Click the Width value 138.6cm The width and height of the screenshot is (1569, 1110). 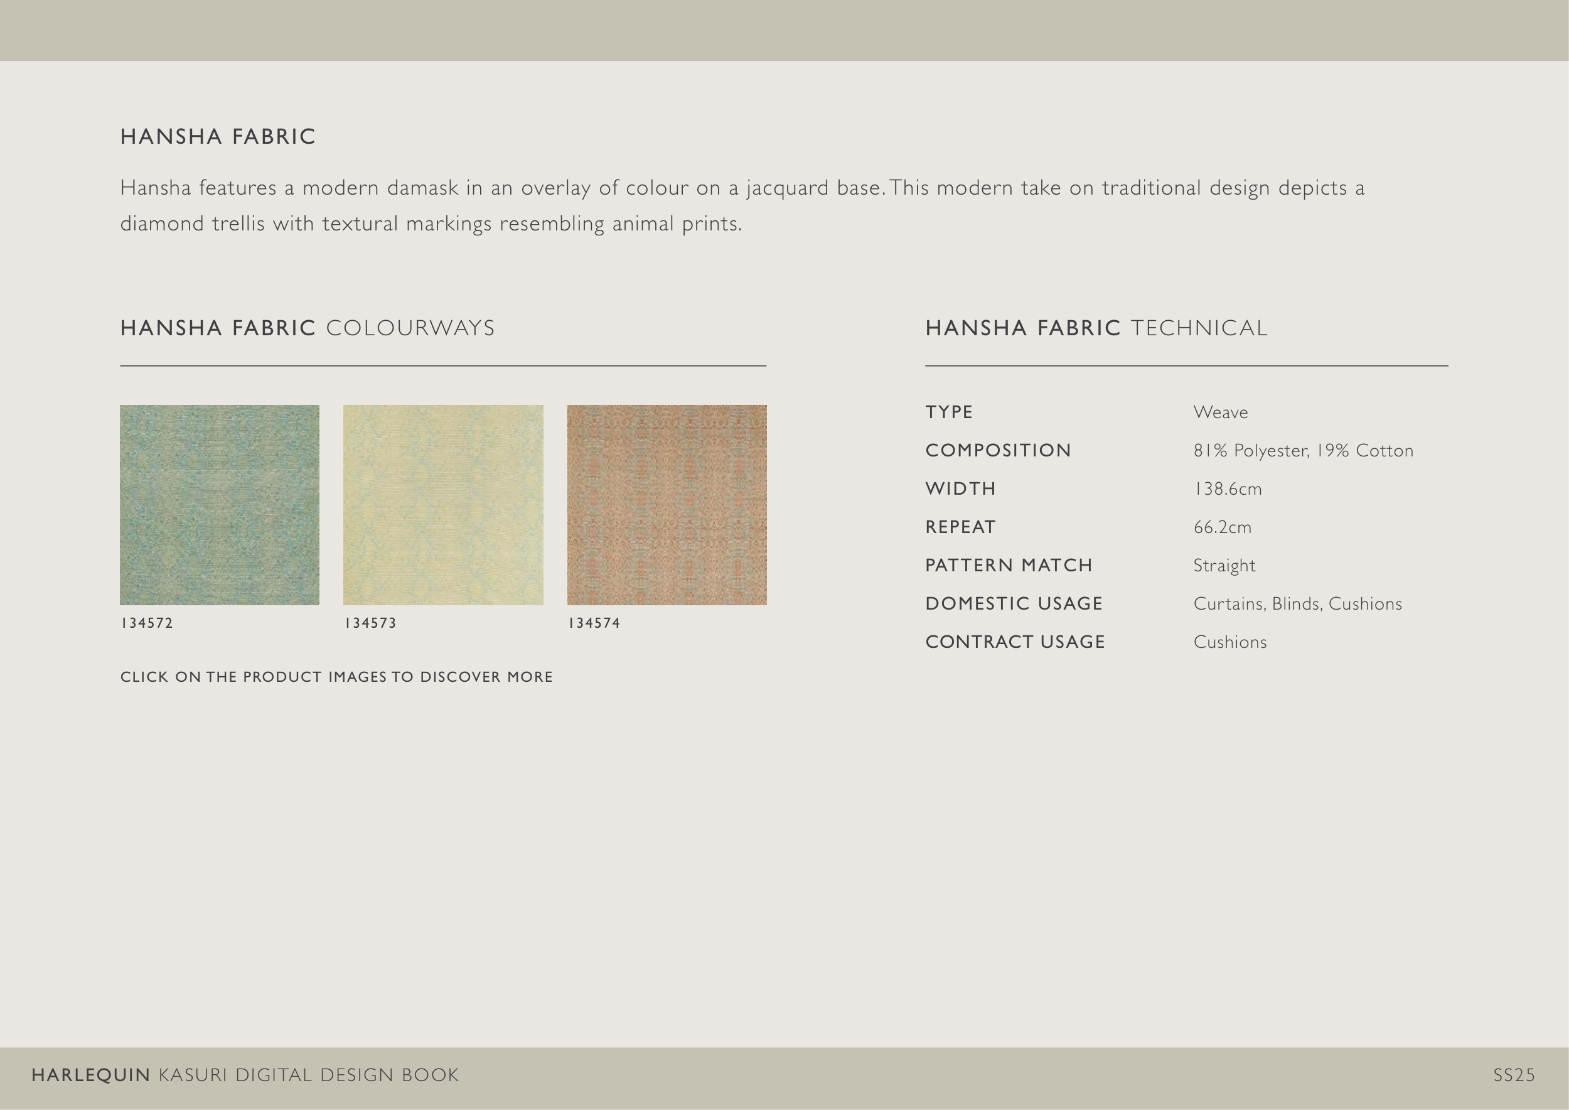tap(1228, 488)
